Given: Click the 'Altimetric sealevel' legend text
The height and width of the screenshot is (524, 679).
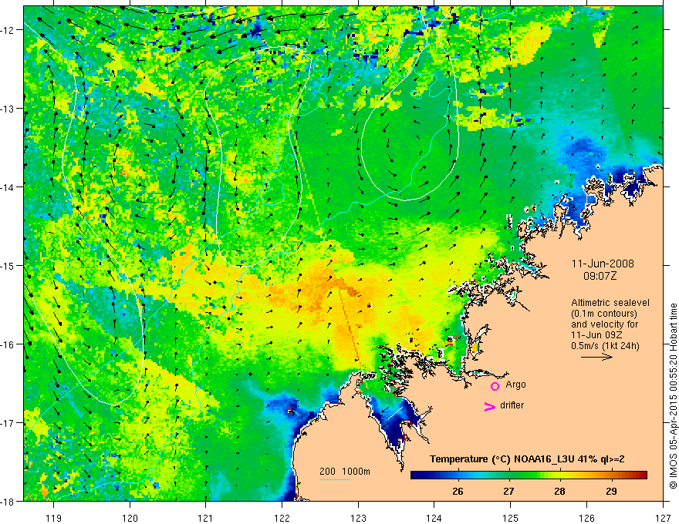Looking at the screenshot, I should pos(610,303).
